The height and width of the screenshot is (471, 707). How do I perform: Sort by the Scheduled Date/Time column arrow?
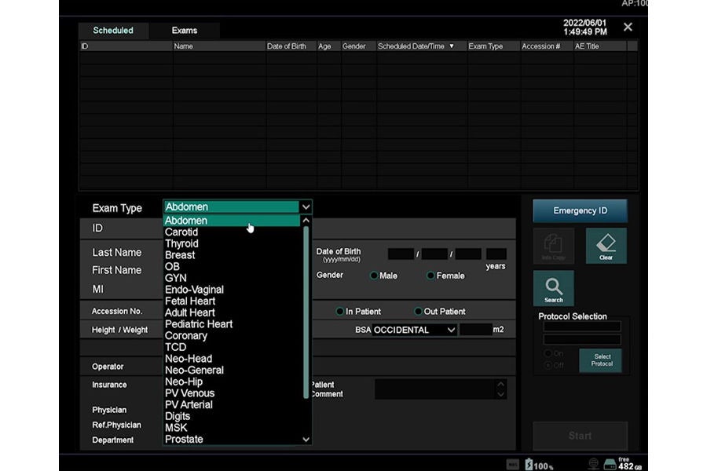pyautogui.click(x=452, y=46)
